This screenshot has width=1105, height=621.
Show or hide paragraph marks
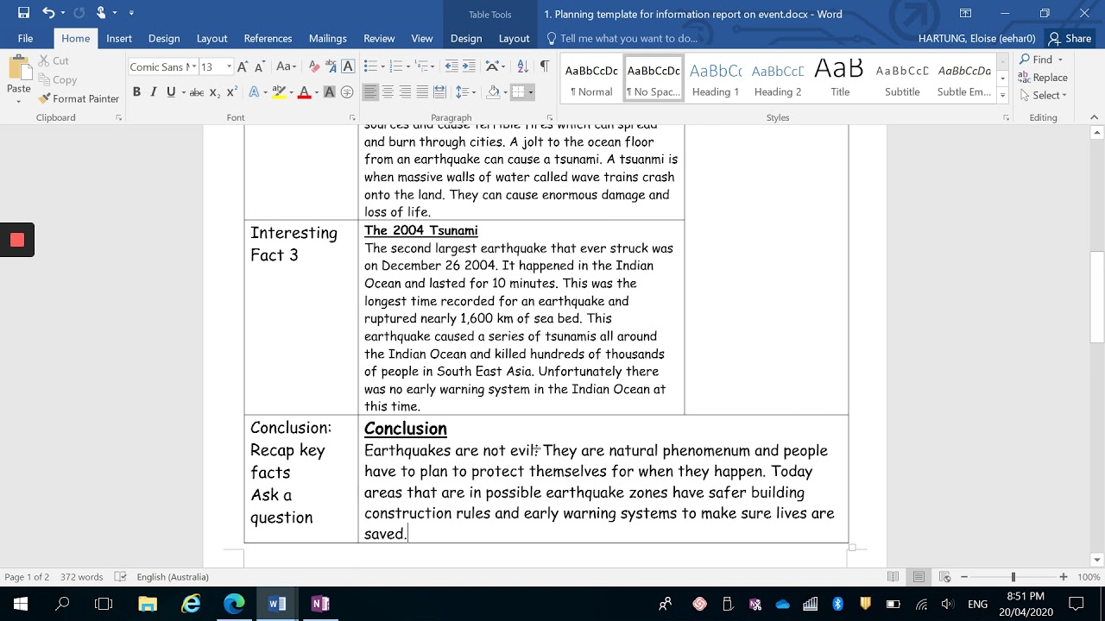pos(544,66)
